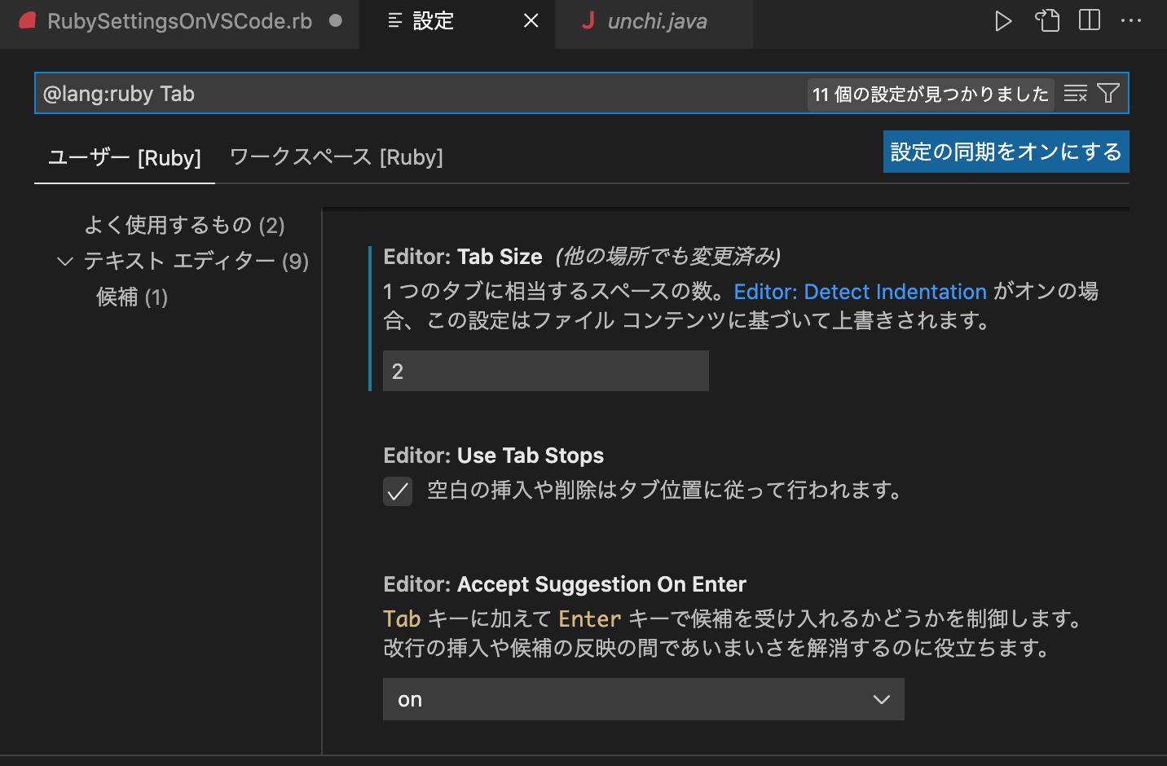Split the editor into two panes
Viewport: 1167px width, 766px height.
click(x=1089, y=21)
